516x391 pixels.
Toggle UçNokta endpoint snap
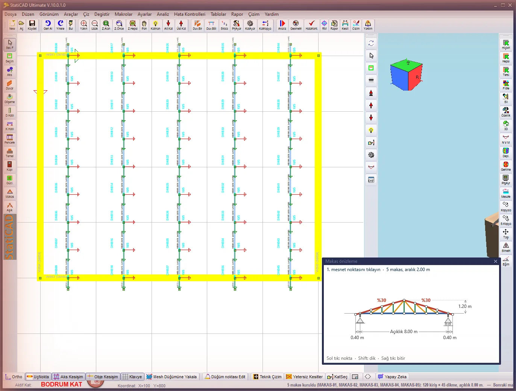[x=38, y=377]
